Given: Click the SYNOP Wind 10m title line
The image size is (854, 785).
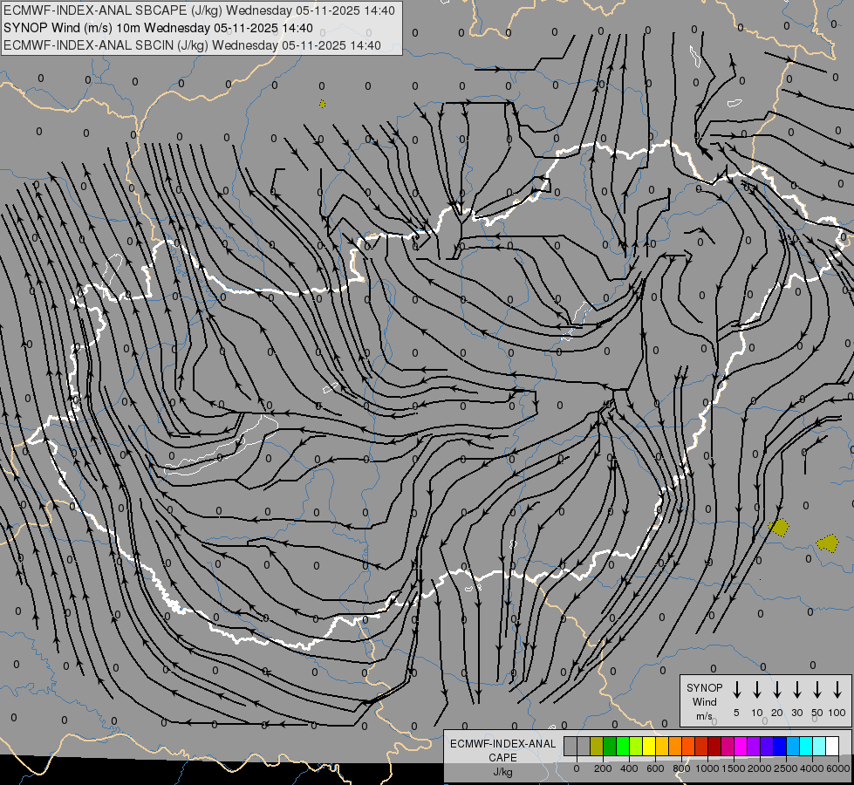Looking at the screenshot, I should pos(158,28).
